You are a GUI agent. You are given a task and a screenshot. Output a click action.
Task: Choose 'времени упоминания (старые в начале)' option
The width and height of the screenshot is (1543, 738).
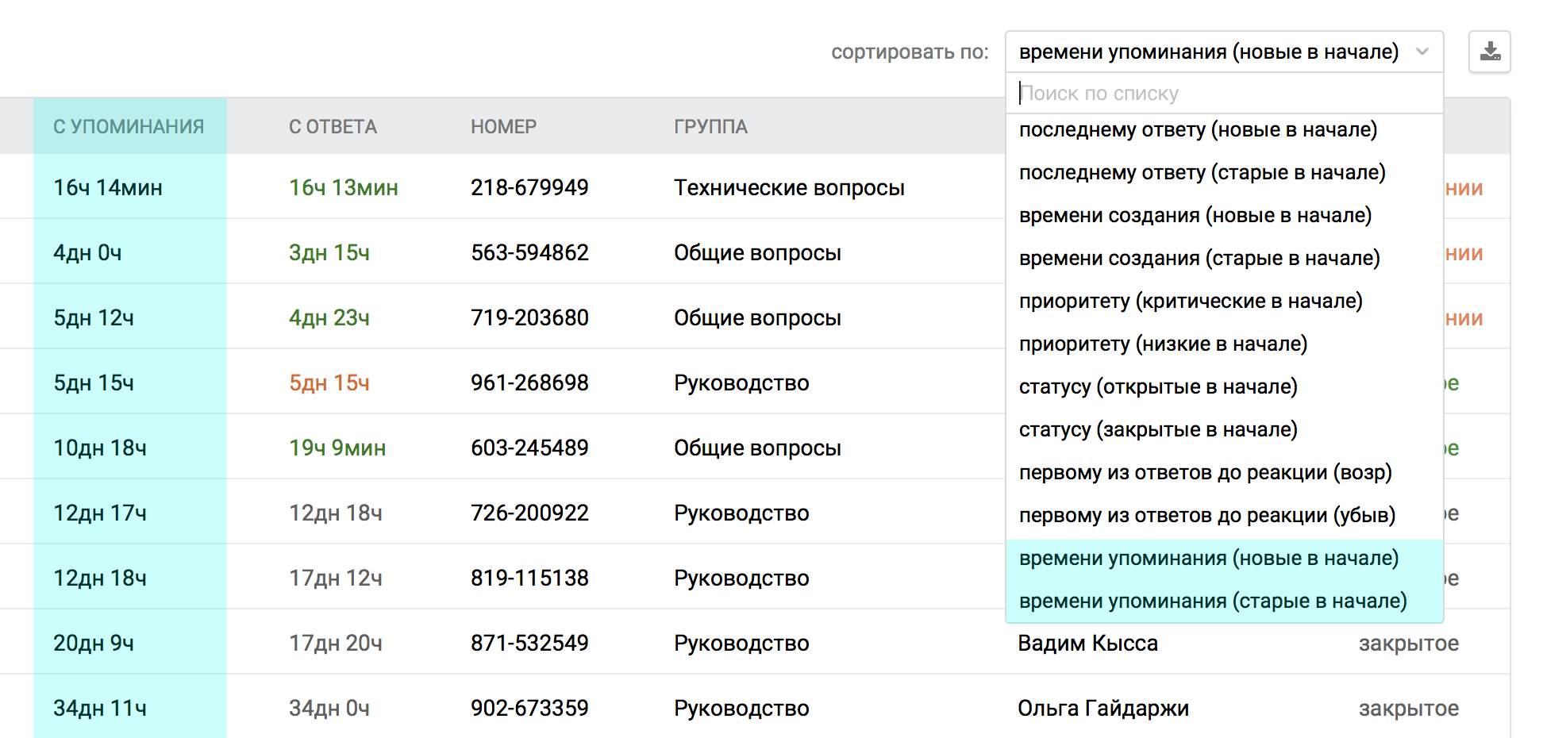pos(1212,601)
